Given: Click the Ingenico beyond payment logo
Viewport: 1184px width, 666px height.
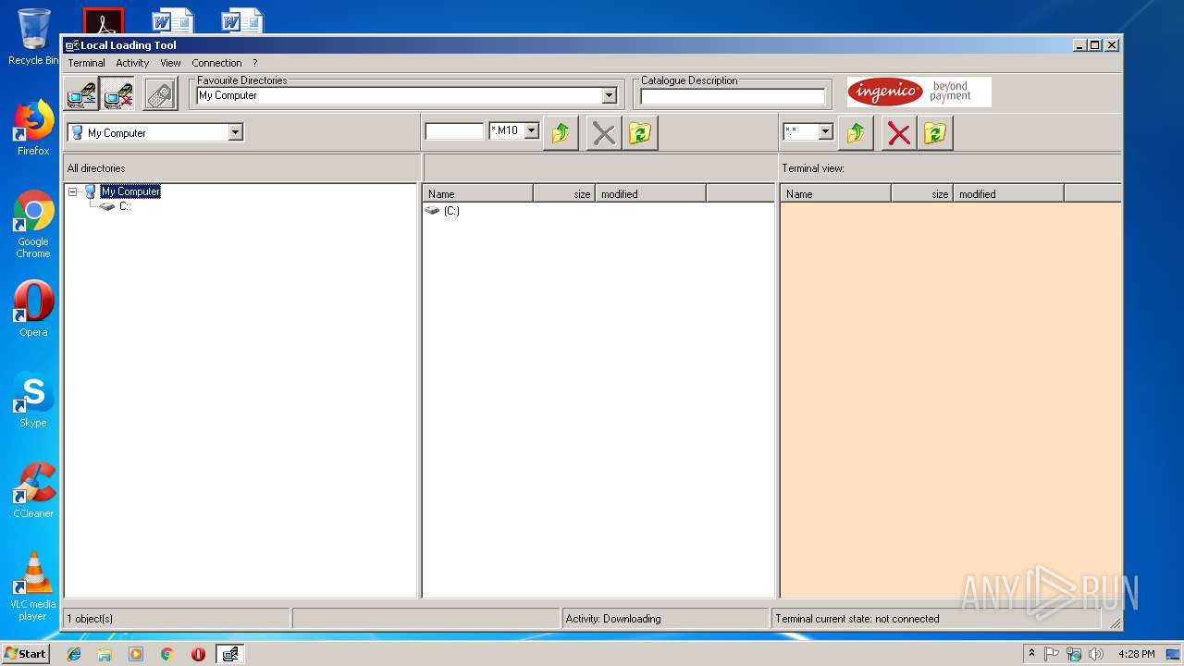Looking at the screenshot, I should [919, 92].
